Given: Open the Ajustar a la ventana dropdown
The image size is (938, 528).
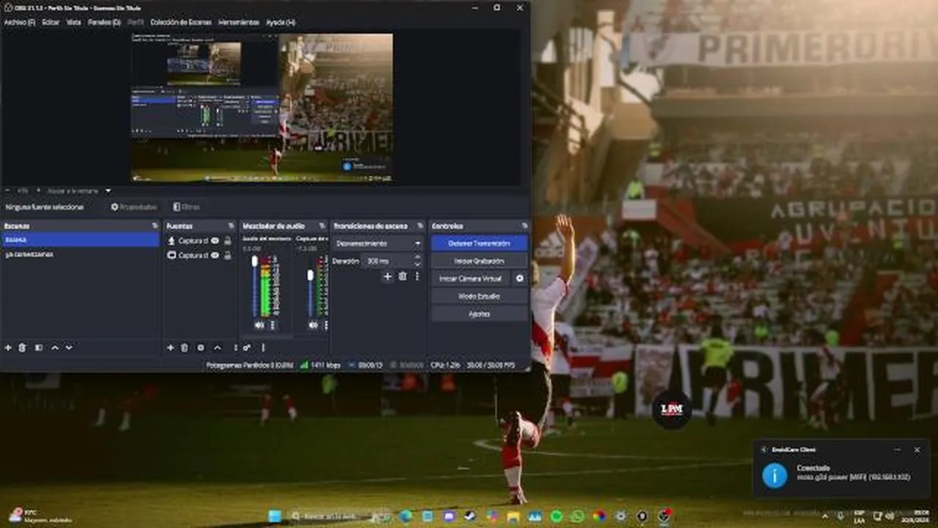Looking at the screenshot, I should click(81, 191).
